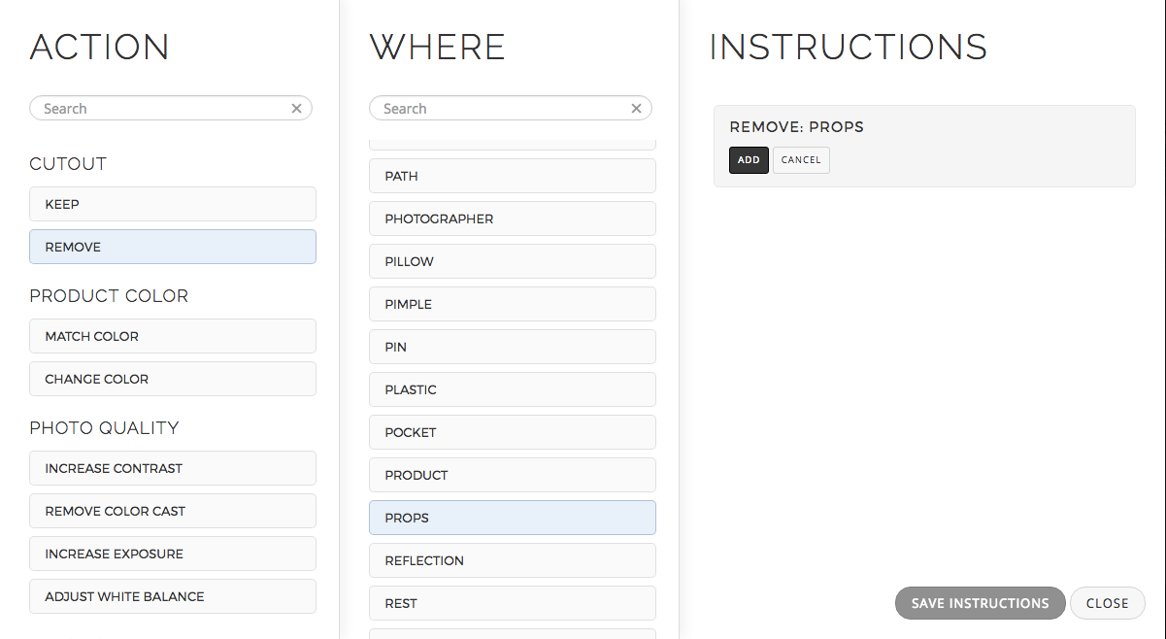Add the REMOVE: PROPS instruction
Screen dimensions: 1166x639
tap(749, 160)
